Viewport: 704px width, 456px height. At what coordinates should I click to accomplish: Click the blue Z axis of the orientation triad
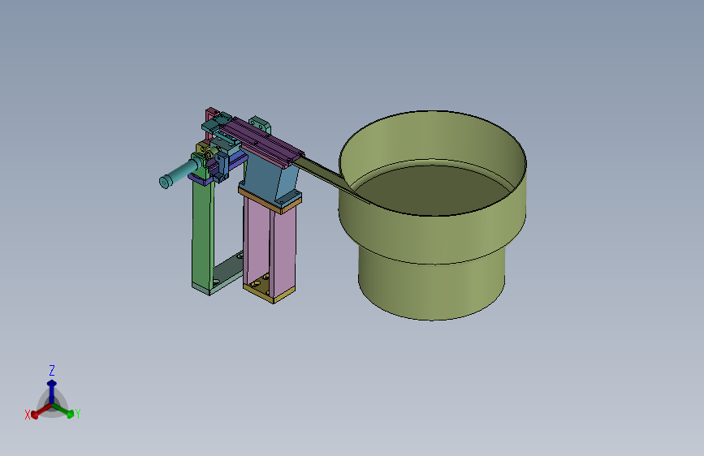tap(52, 391)
